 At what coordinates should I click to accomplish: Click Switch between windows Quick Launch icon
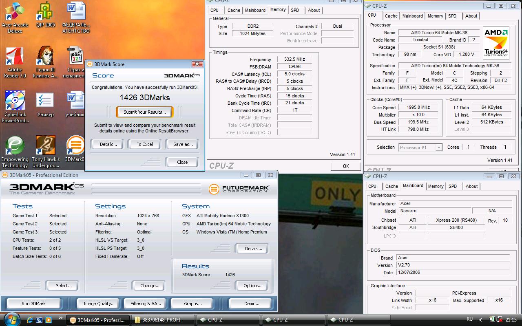[39, 320]
